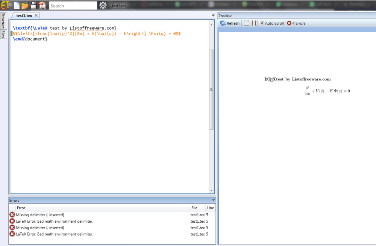Image resolution: width=376 pixels, height=246 pixels.
Task: Open settings via the gear icon
Action: (103, 5)
